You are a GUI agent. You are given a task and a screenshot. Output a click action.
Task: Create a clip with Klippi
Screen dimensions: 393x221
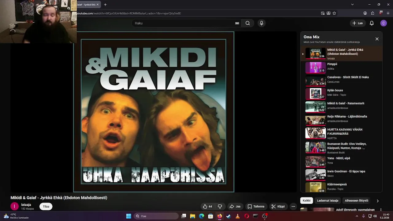tap(278, 207)
